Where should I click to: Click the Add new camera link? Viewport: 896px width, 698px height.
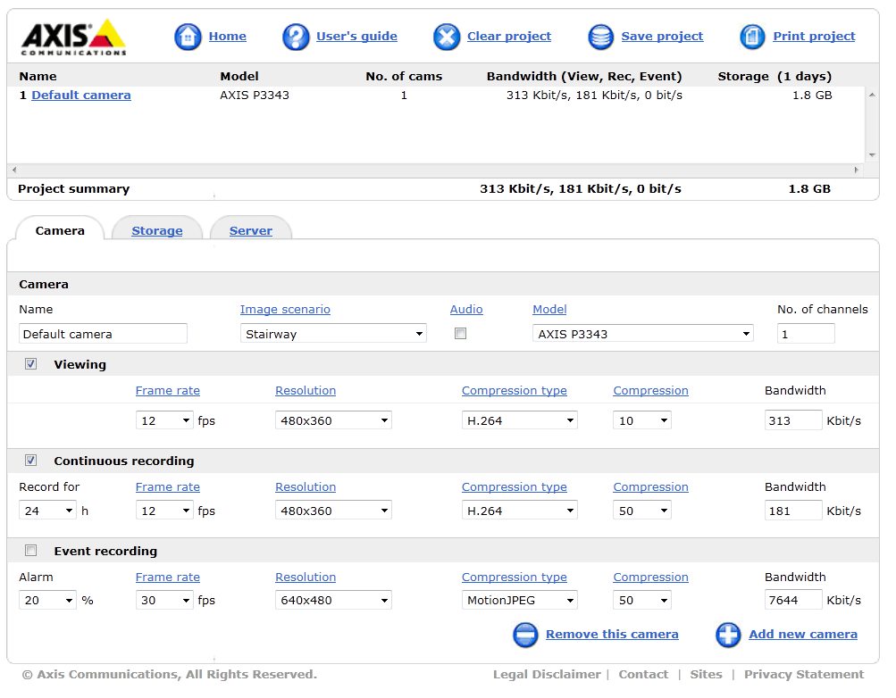[x=803, y=634]
